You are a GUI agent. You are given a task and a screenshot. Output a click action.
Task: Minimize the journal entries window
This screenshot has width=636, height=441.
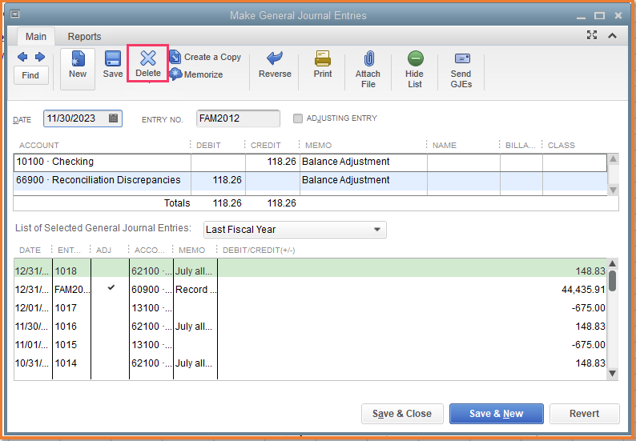pyautogui.click(x=581, y=16)
